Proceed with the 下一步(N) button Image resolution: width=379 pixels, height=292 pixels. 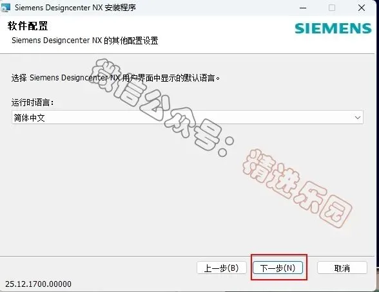pyautogui.click(x=278, y=268)
